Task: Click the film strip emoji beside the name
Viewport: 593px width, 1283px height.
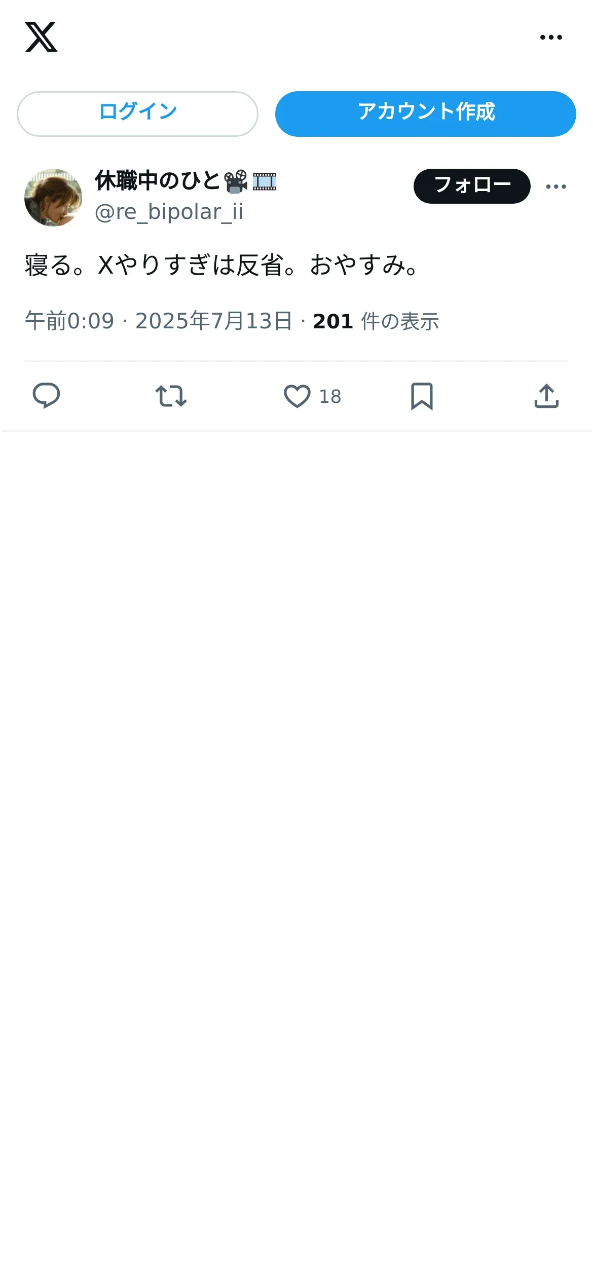Action: point(265,181)
